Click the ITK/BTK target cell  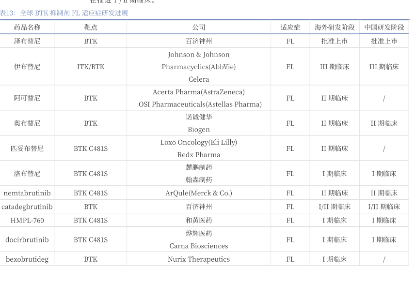pos(91,67)
